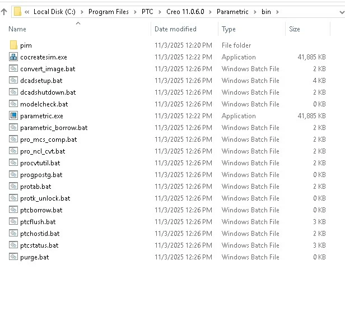Click the ptcflush.bat file icon

[13, 221]
